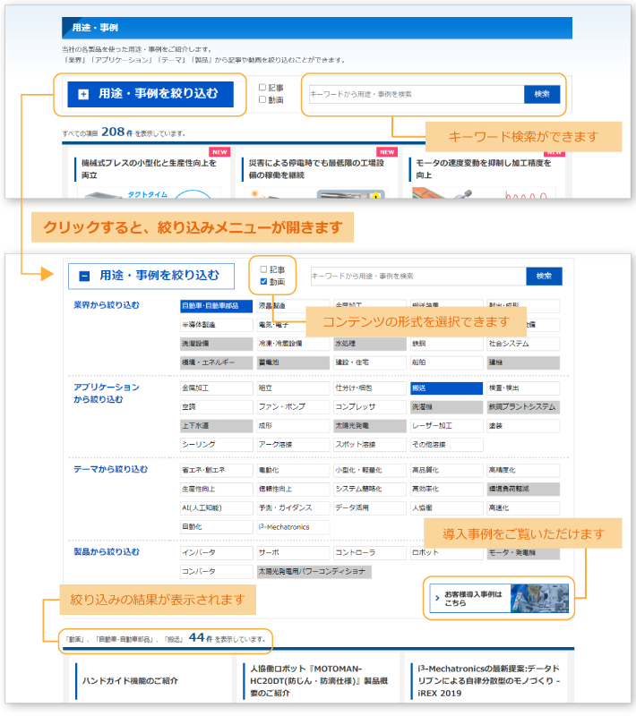Tick the 記事 checkbox in the expanded filter view
Image resolution: width=636 pixels, height=716 pixels.
(x=263, y=269)
